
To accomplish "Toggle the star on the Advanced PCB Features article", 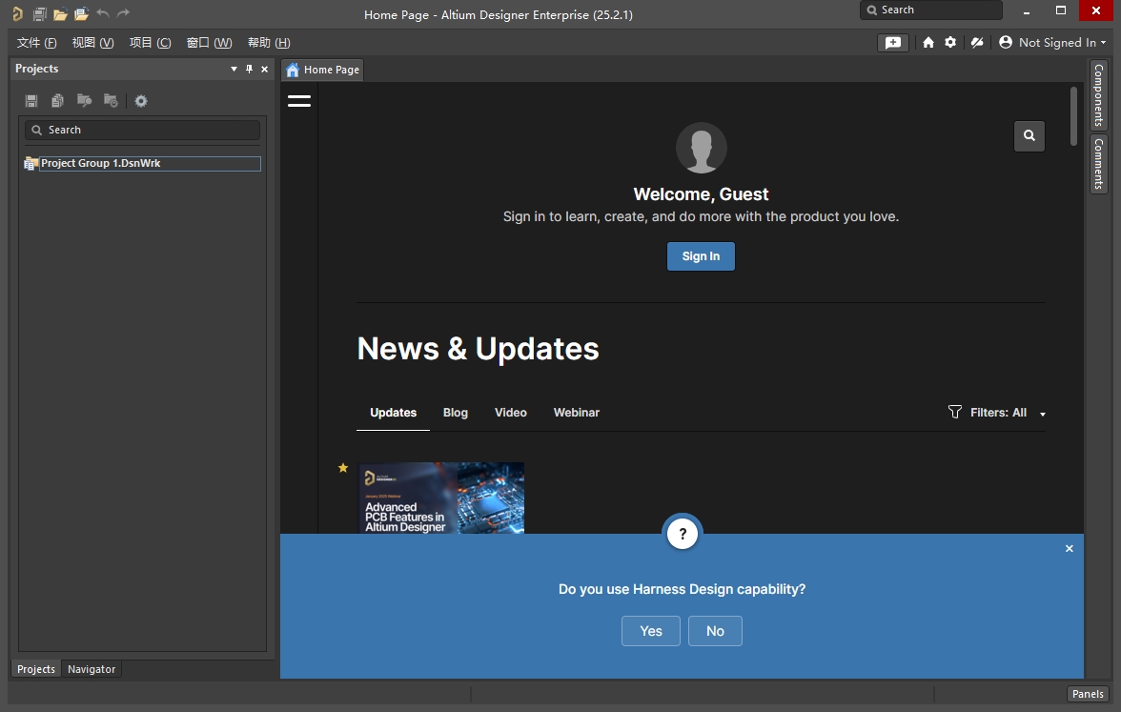I will pos(343,468).
